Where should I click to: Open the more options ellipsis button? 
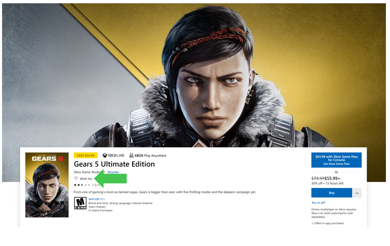click(x=357, y=193)
